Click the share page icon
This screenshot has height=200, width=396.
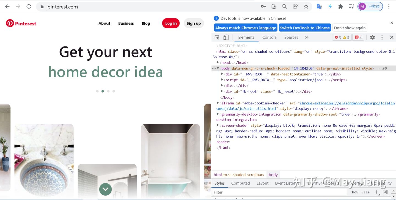coord(295,7)
